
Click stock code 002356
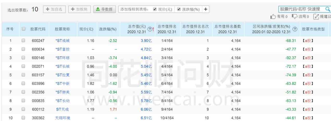pos(38,92)
